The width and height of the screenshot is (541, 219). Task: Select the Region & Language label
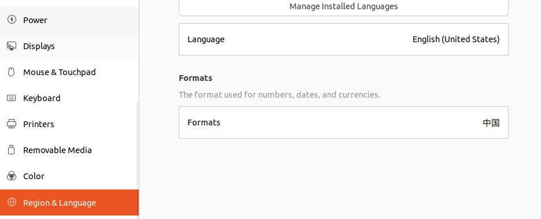pos(60,203)
